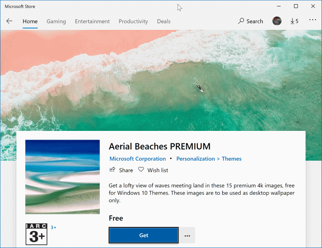322x248 pixels.
Task: Click the Share icon
Action: [112, 169]
